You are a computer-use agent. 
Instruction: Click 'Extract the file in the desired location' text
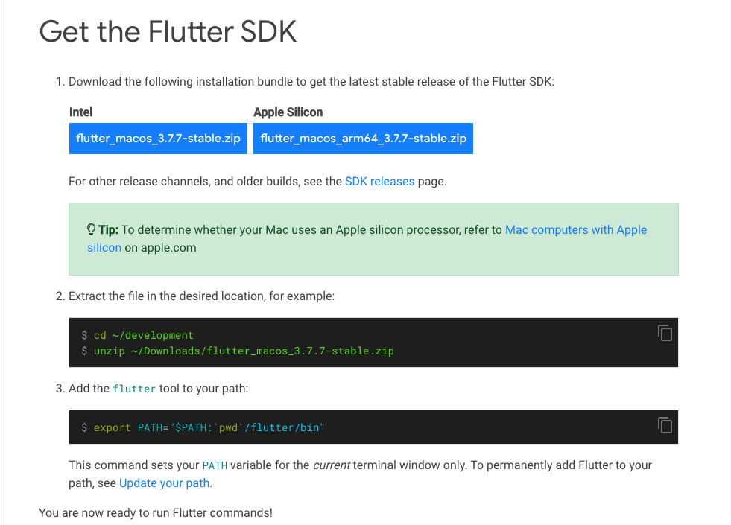(201, 296)
